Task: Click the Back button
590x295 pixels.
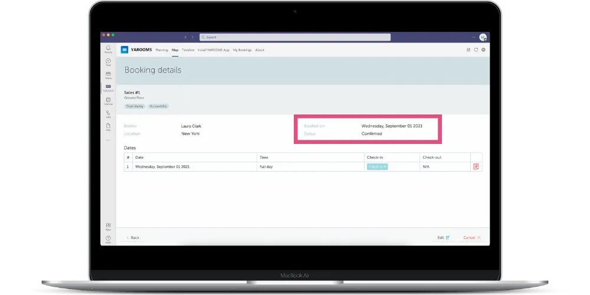Action: (x=133, y=237)
